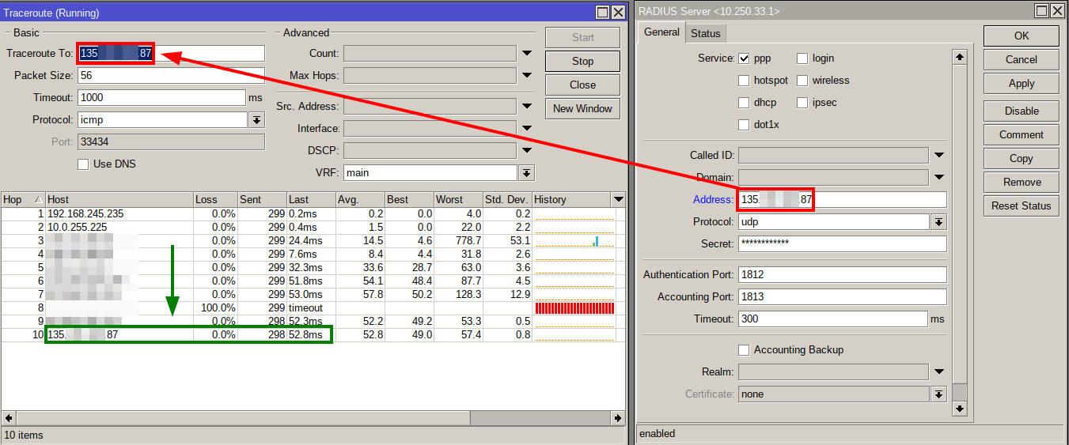Click the traceroute horizontal scrollbar thumb
1069x445 pixels.
[242, 417]
